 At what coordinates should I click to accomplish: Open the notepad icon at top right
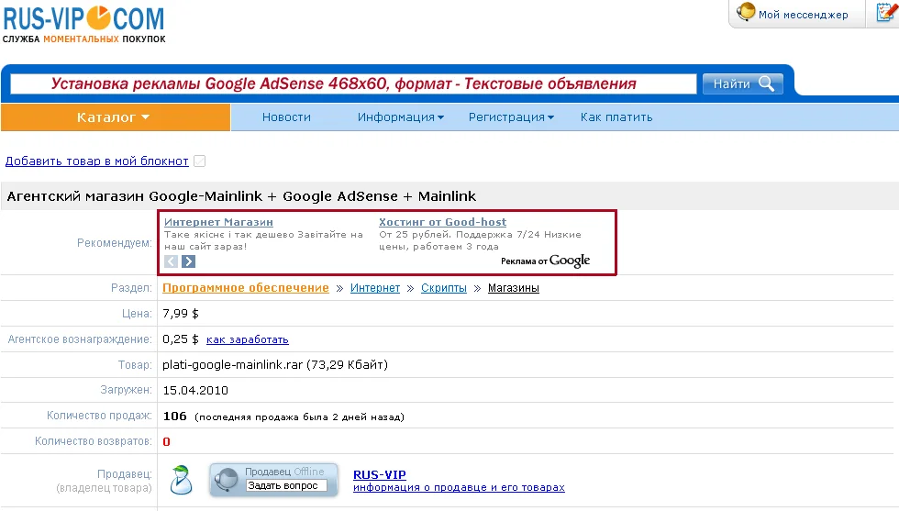point(887,13)
